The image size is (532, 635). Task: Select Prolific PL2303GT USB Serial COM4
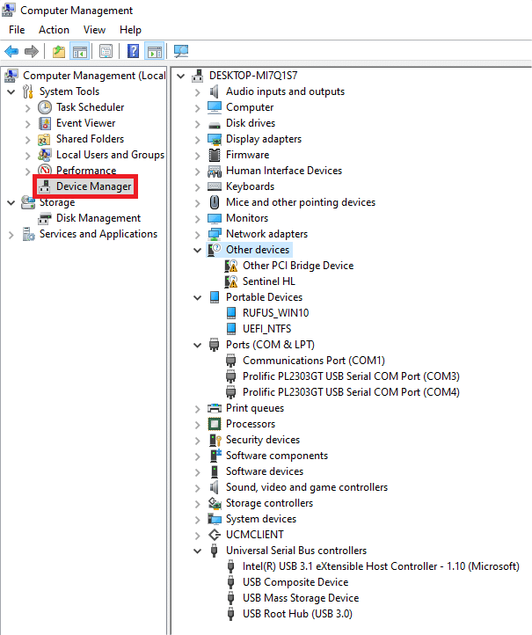coord(351,392)
